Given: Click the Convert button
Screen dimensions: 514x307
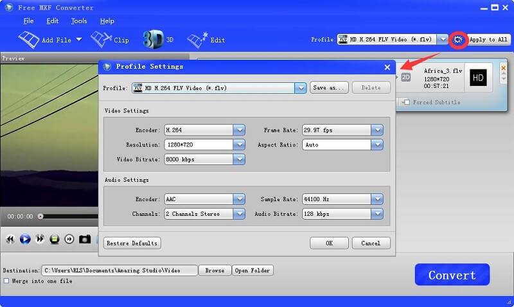Looking at the screenshot, I should tap(452, 274).
